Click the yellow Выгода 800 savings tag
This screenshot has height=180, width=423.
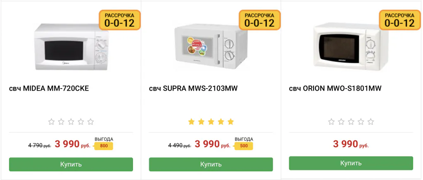[104, 145]
